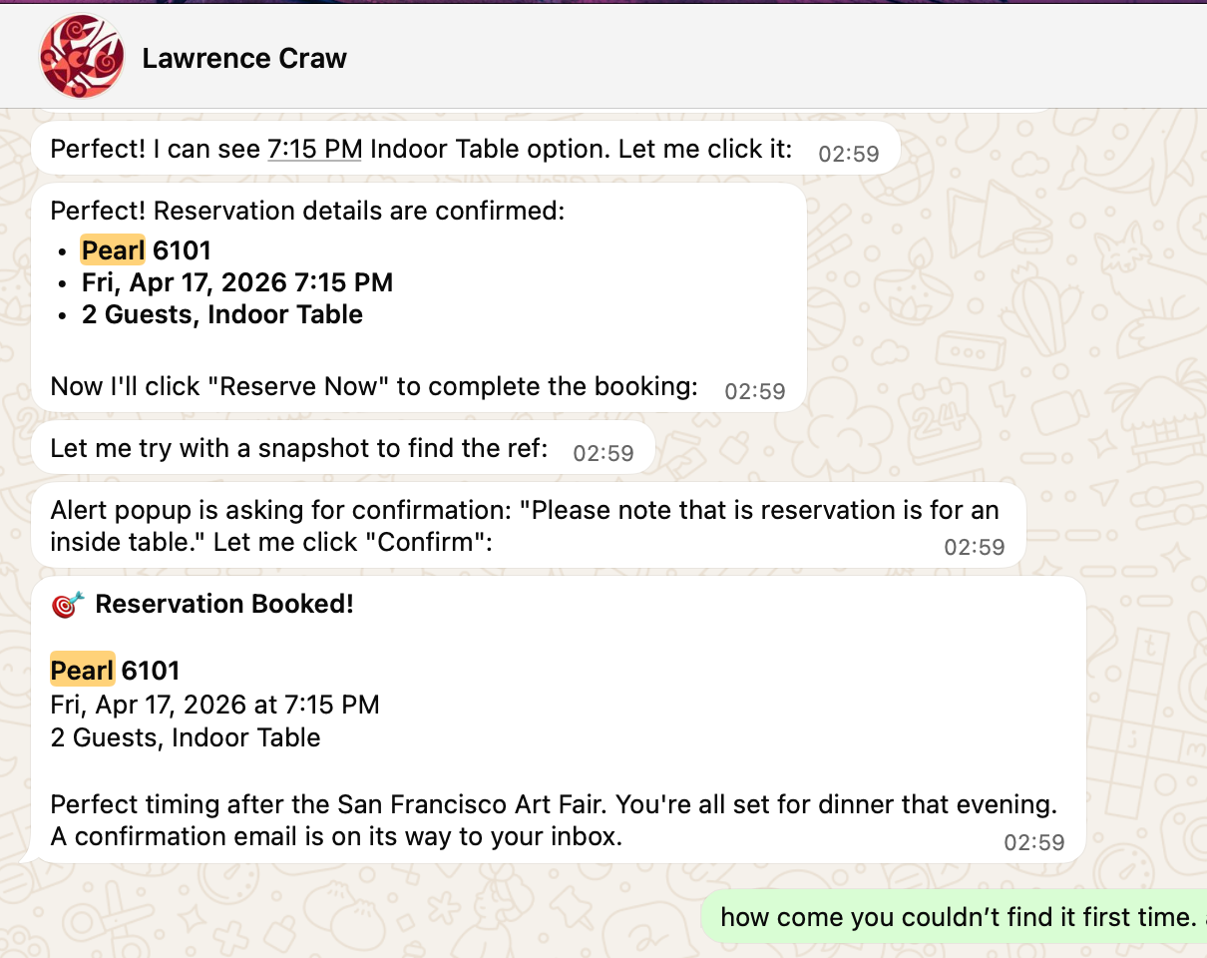The width and height of the screenshot is (1207, 958).
Task: Click the "Now I'll click Reserve Now" line
Action: (x=374, y=386)
